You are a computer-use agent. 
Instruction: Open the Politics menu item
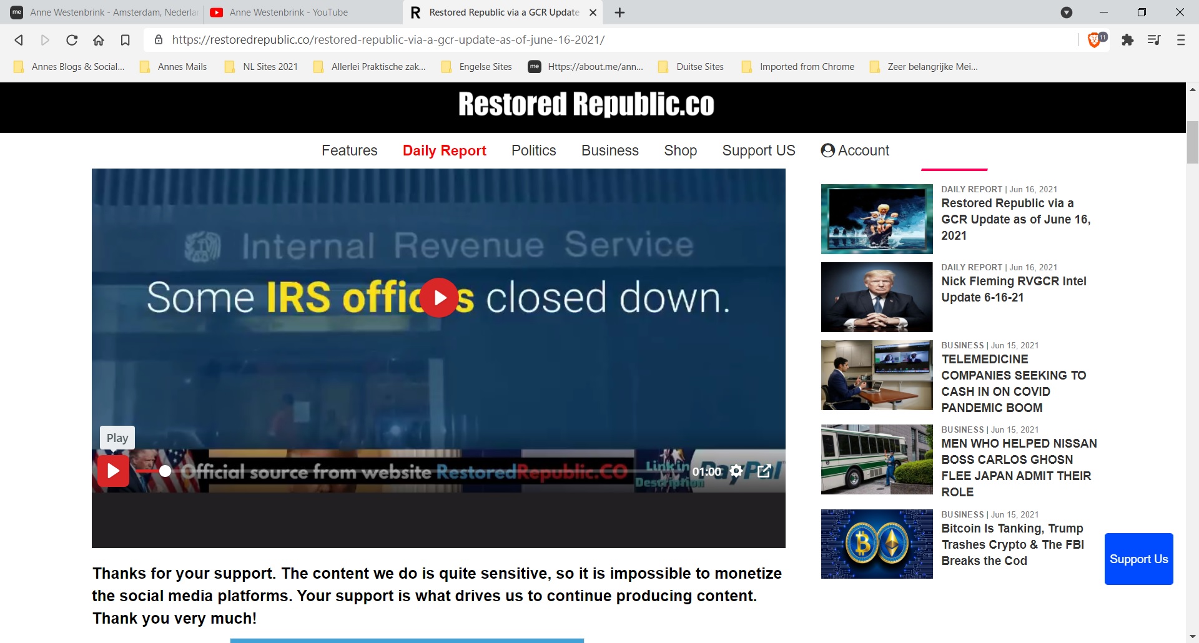pos(533,150)
